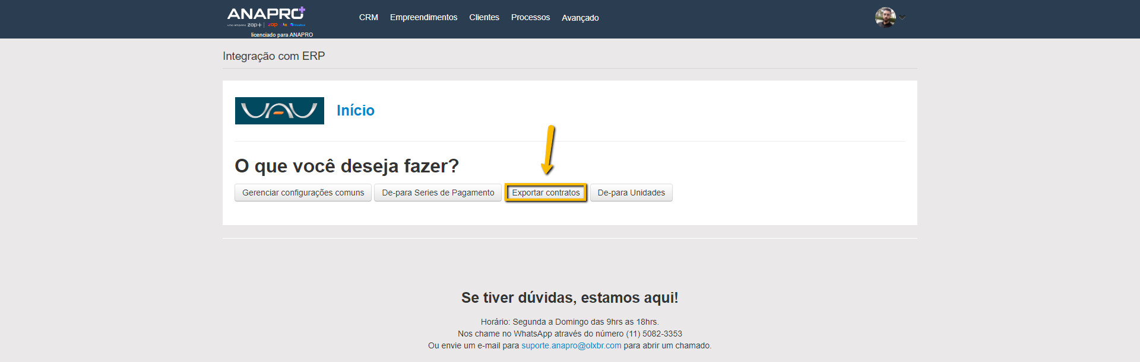Click the ANAPRO logo in the header
This screenshot has height=362, width=1140.
coord(264,14)
